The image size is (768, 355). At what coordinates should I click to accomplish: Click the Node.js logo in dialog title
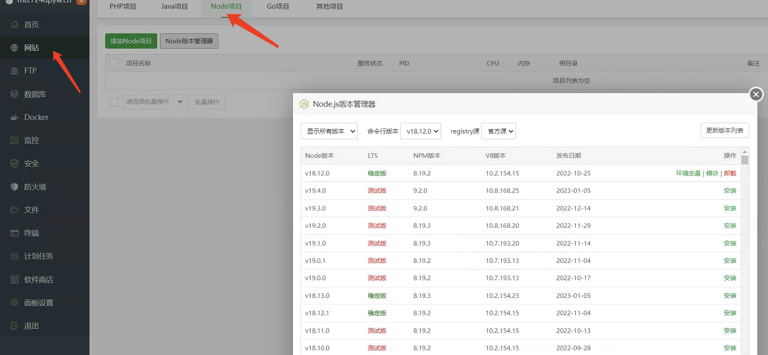click(304, 104)
